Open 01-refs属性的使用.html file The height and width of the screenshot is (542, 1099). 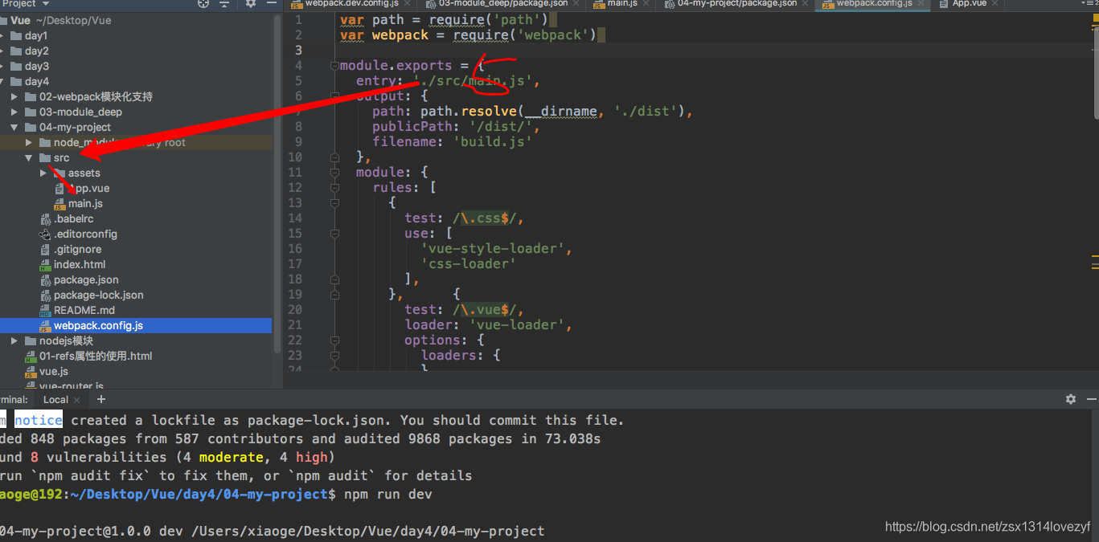96,357
